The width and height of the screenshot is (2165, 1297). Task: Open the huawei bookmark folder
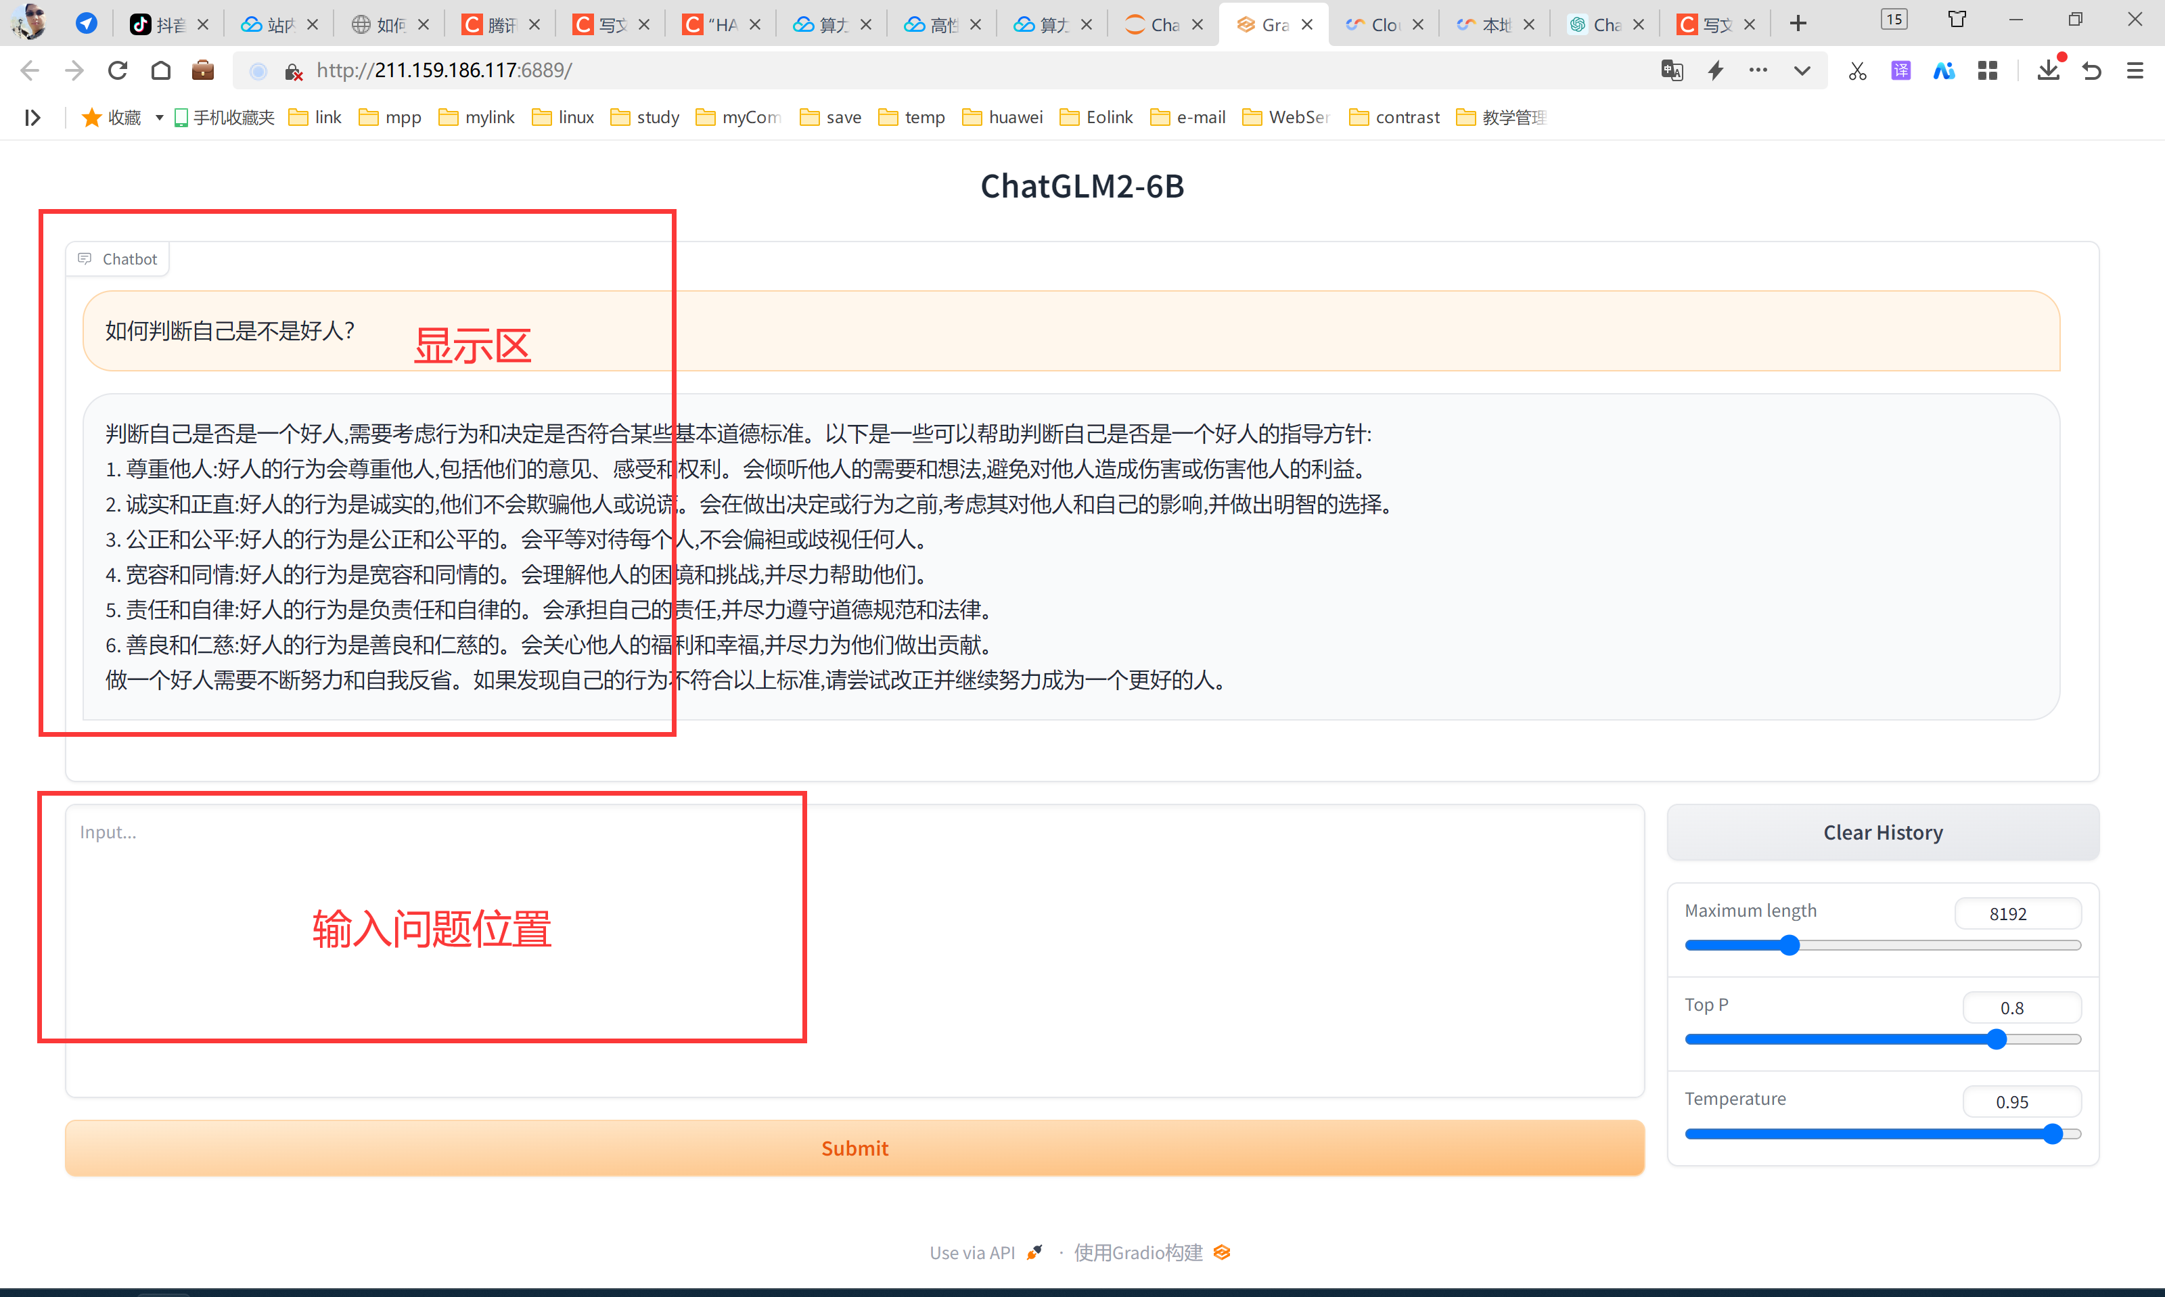coord(1002,117)
